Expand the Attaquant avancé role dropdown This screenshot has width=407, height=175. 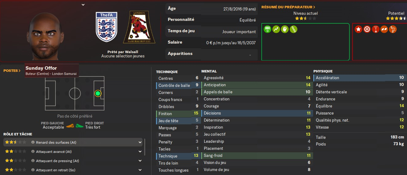pyautogui.click(x=140, y=152)
